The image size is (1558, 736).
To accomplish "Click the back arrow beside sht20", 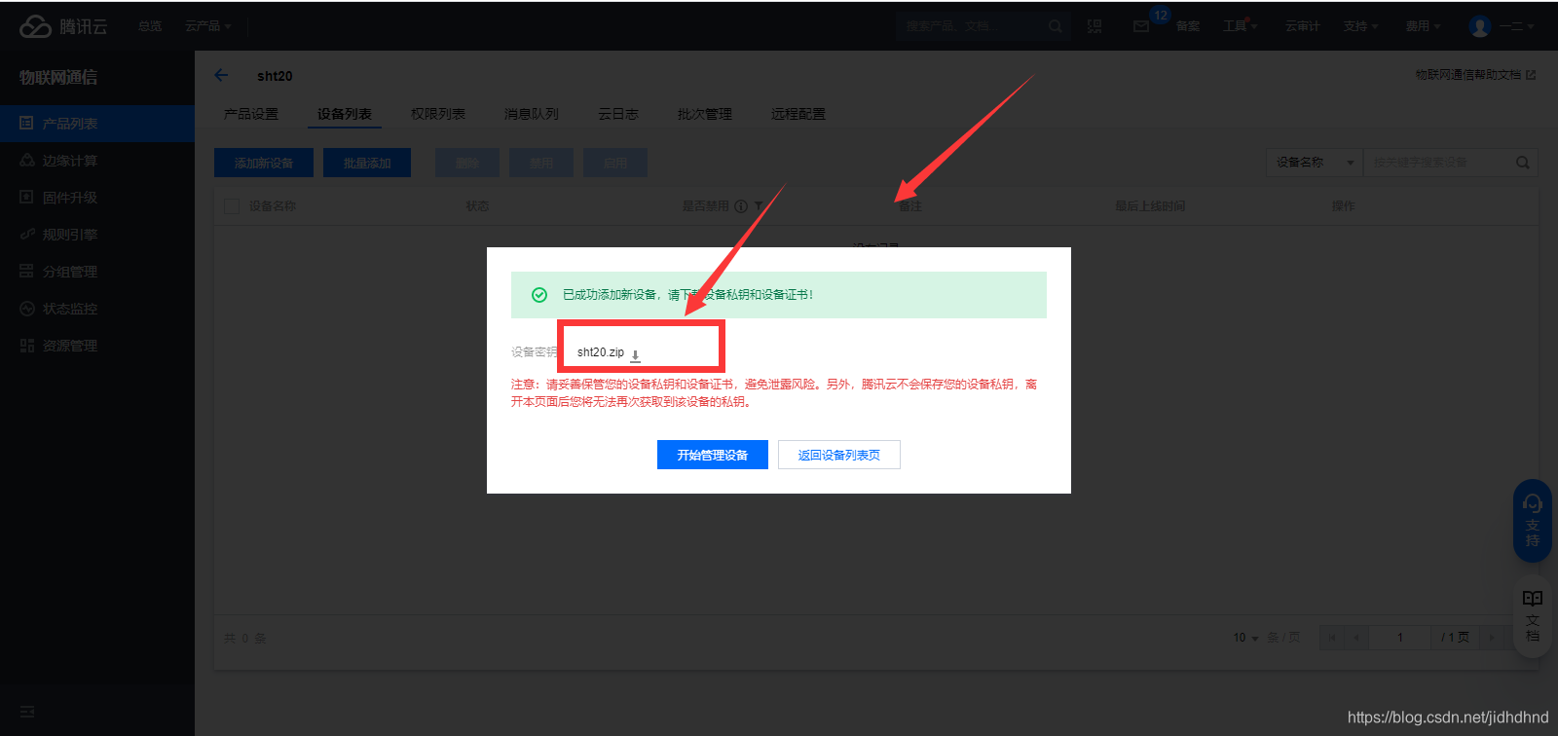I will point(221,75).
